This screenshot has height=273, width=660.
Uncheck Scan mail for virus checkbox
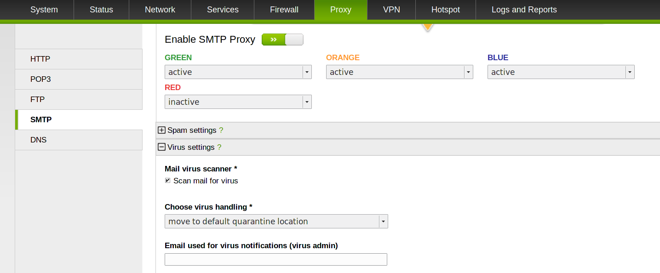(168, 181)
